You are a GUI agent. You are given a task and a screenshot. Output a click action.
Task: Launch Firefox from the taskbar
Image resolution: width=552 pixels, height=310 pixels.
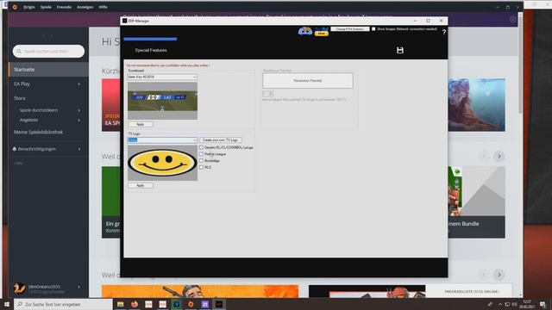pyautogui.click(x=135, y=304)
